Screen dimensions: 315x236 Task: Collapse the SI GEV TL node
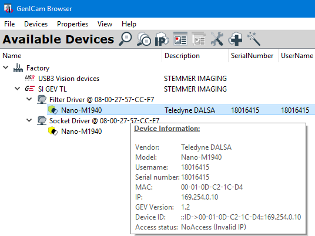[x=18, y=89]
